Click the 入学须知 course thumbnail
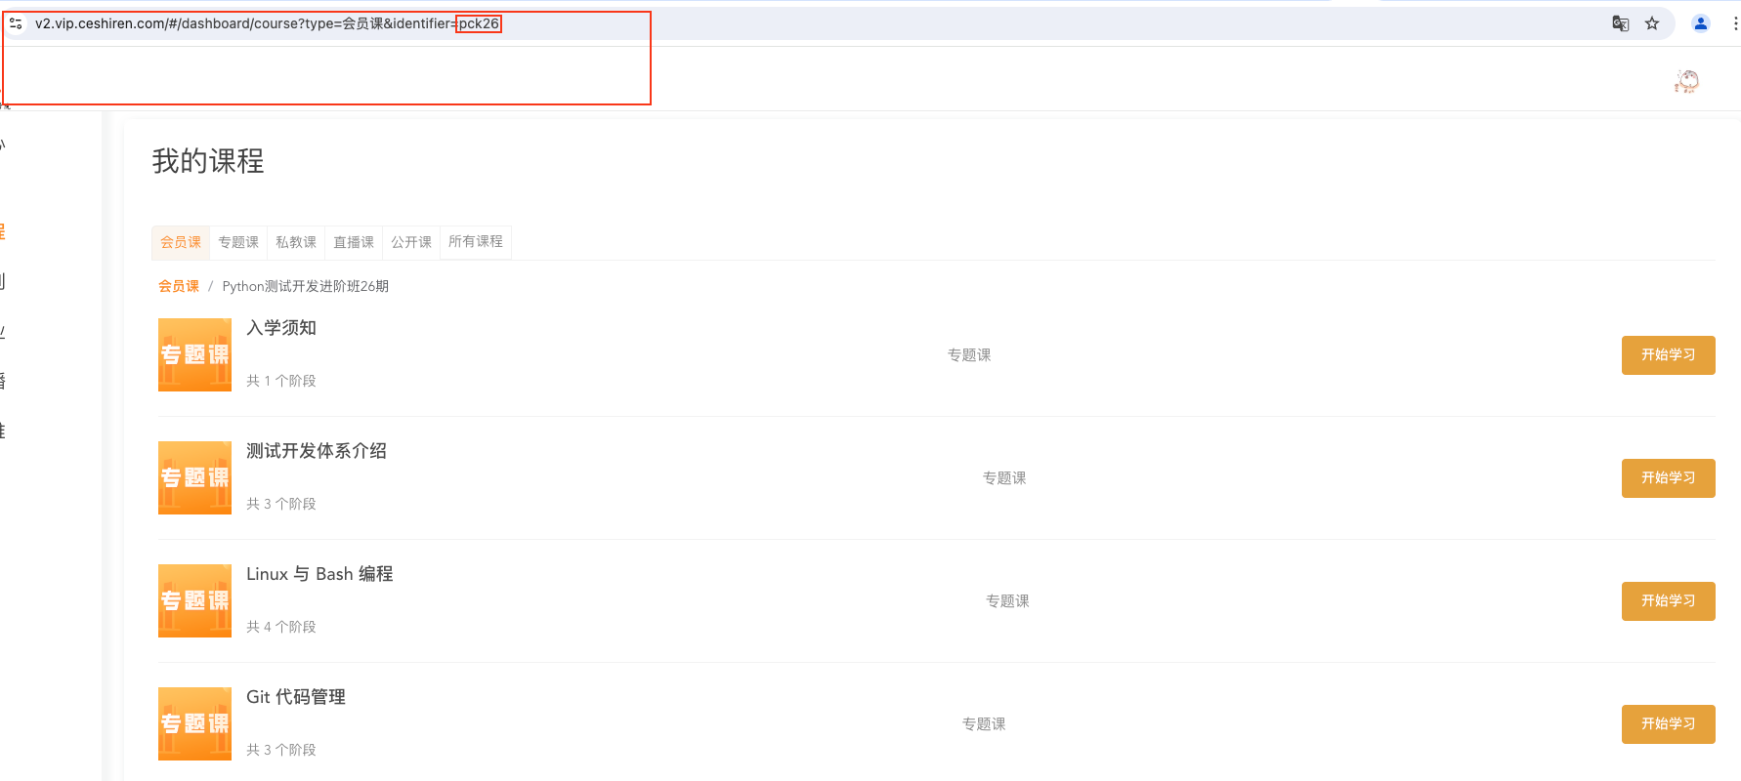 pyautogui.click(x=194, y=355)
